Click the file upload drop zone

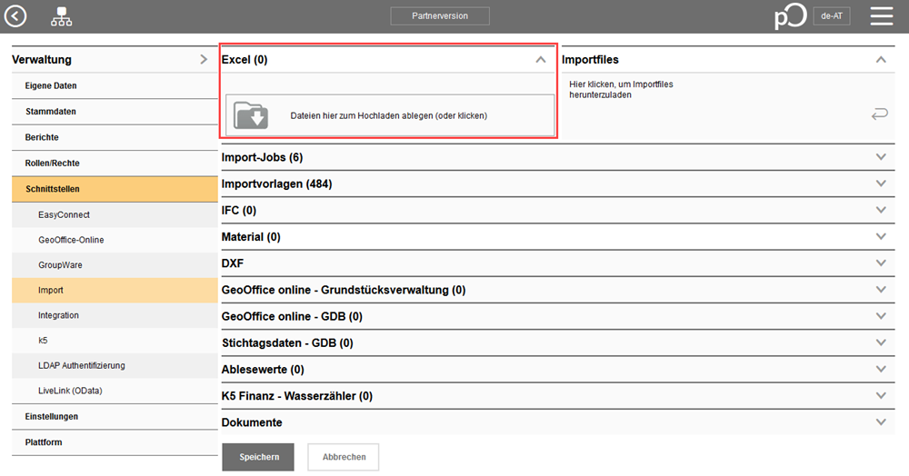pos(389,115)
